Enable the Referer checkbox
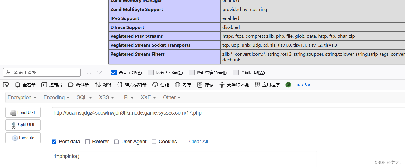Screen dimensions: 405x167 pos(88,142)
